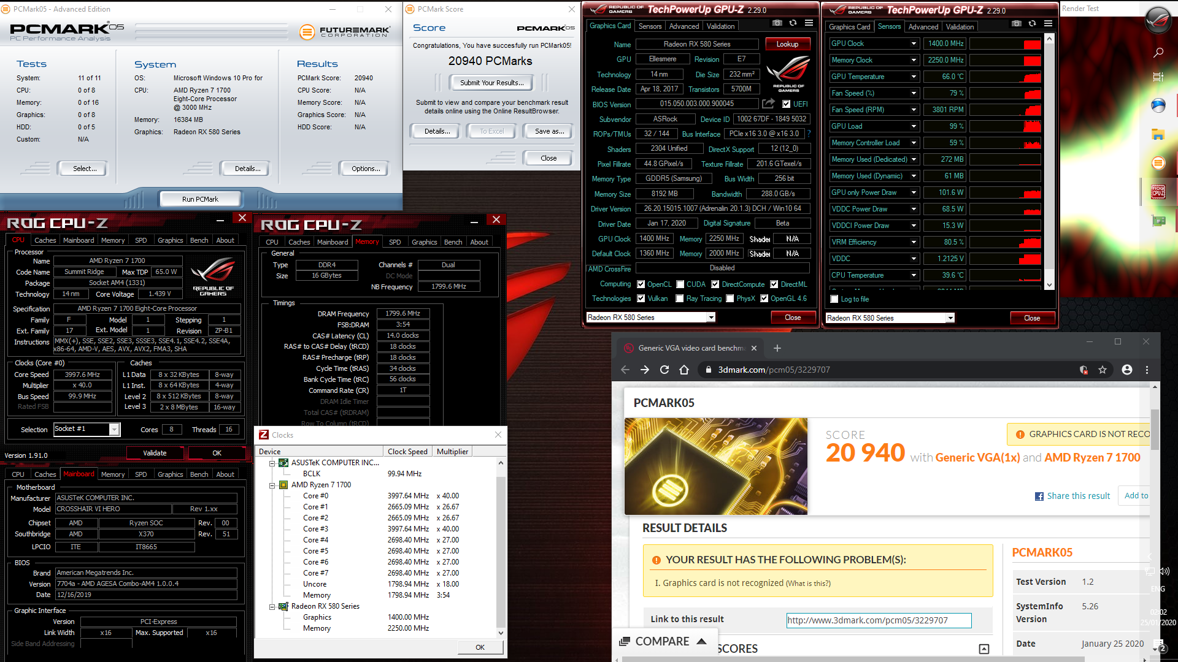Open the GPU-Z graphics card taskbar icon
The height and width of the screenshot is (662, 1178).
coord(1158,221)
